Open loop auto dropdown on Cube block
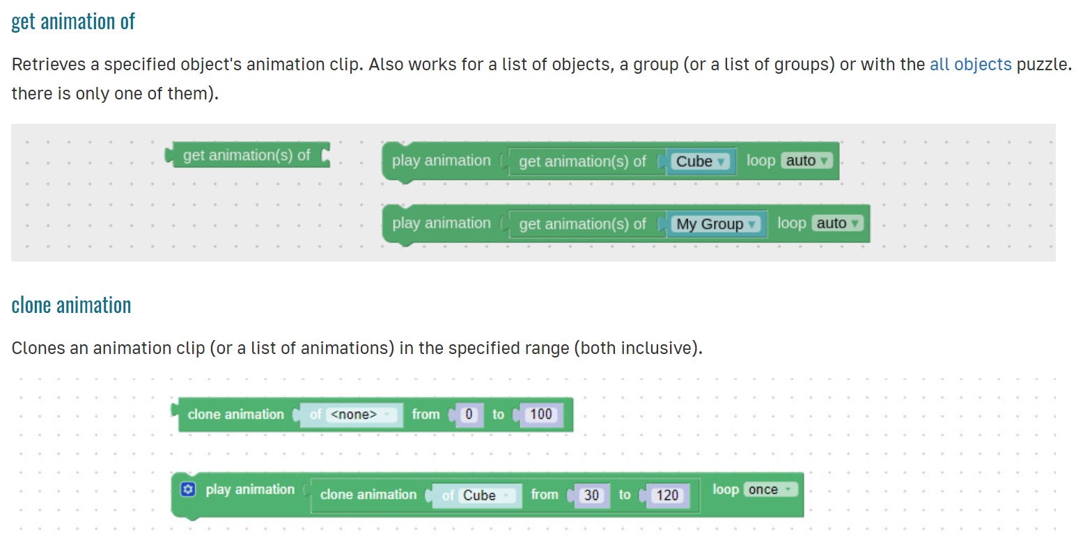Image resolution: width=1076 pixels, height=539 pixels. 807,161
